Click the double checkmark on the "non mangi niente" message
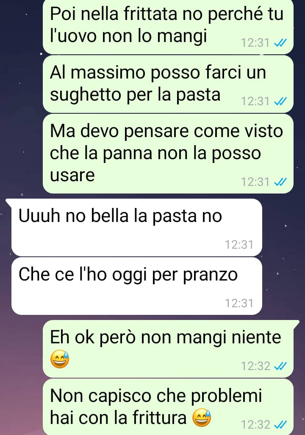The height and width of the screenshot is (435, 305). (280, 366)
